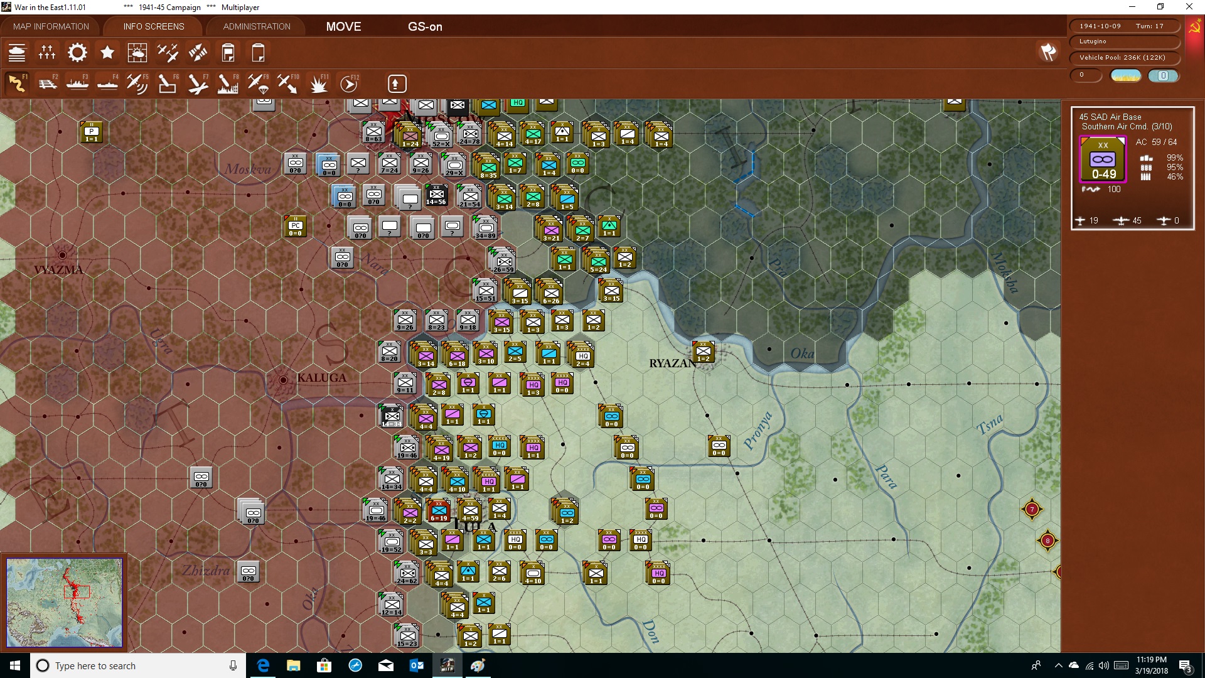Viewport: 1205px width, 678px height.
Task: Click the MOVE mode label
Action: tap(343, 26)
